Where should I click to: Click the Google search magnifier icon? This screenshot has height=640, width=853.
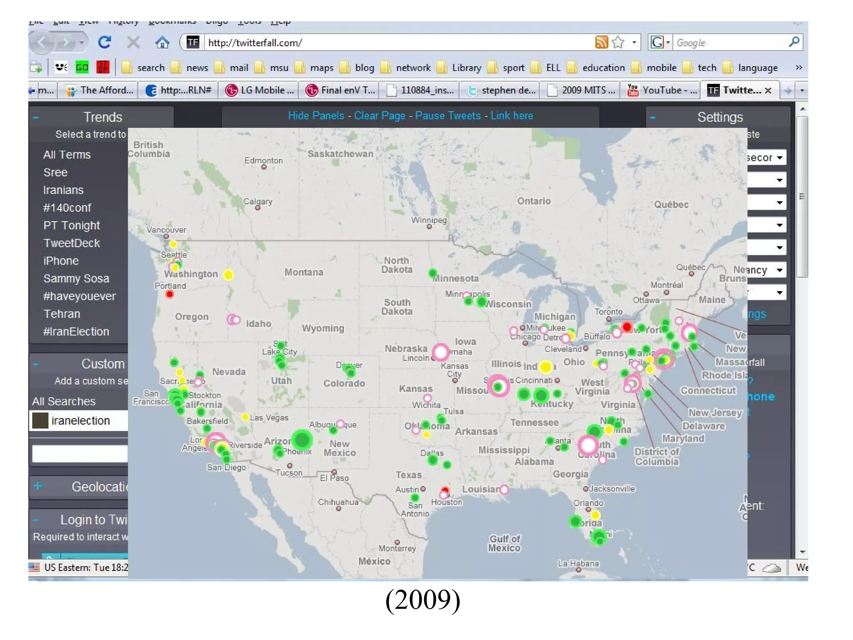point(794,42)
